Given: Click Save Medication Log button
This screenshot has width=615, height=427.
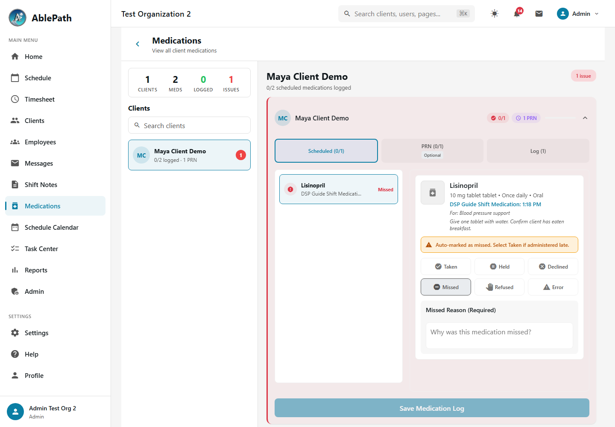Looking at the screenshot, I should tap(432, 408).
